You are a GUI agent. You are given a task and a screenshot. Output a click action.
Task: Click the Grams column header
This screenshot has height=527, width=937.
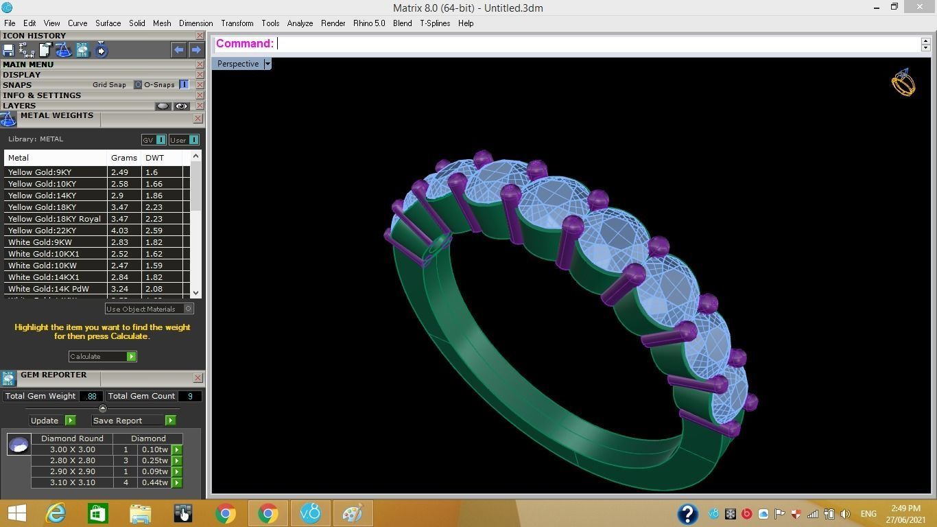tap(124, 158)
